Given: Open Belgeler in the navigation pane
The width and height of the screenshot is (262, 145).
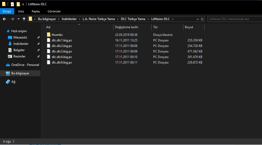Looking at the screenshot, I should 19,50.
